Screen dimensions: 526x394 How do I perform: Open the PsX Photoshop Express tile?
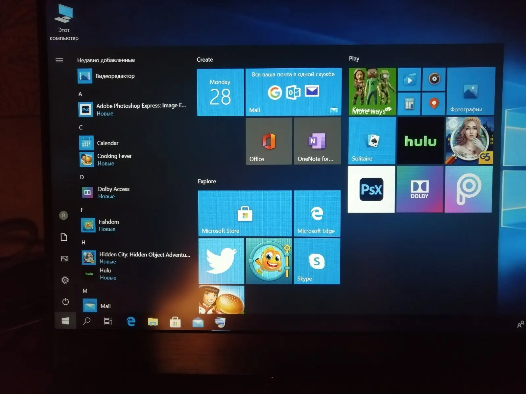[371, 189]
